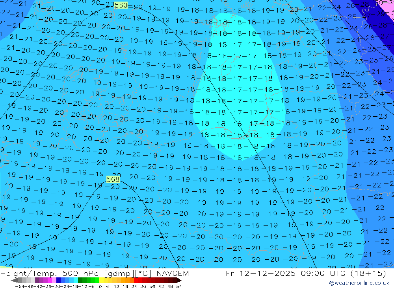Click the '54' label at scale's right end
The height and width of the screenshot is (288, 394).
pyautogui.click(x=179, y=286)
